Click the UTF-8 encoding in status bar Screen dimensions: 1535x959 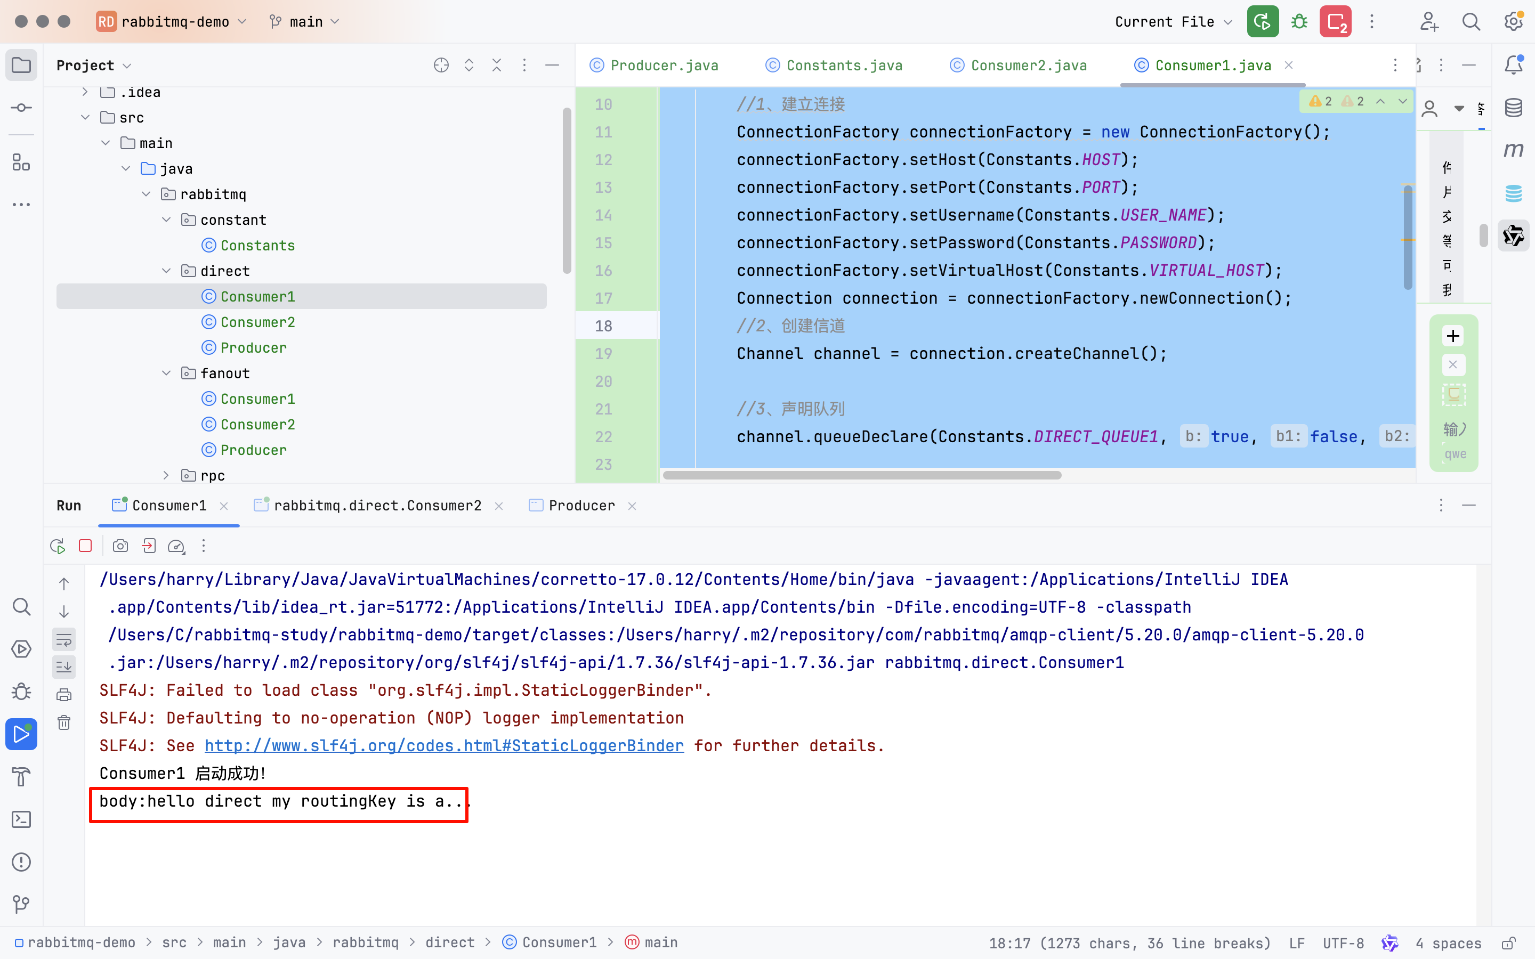(x=1343, y=943)
